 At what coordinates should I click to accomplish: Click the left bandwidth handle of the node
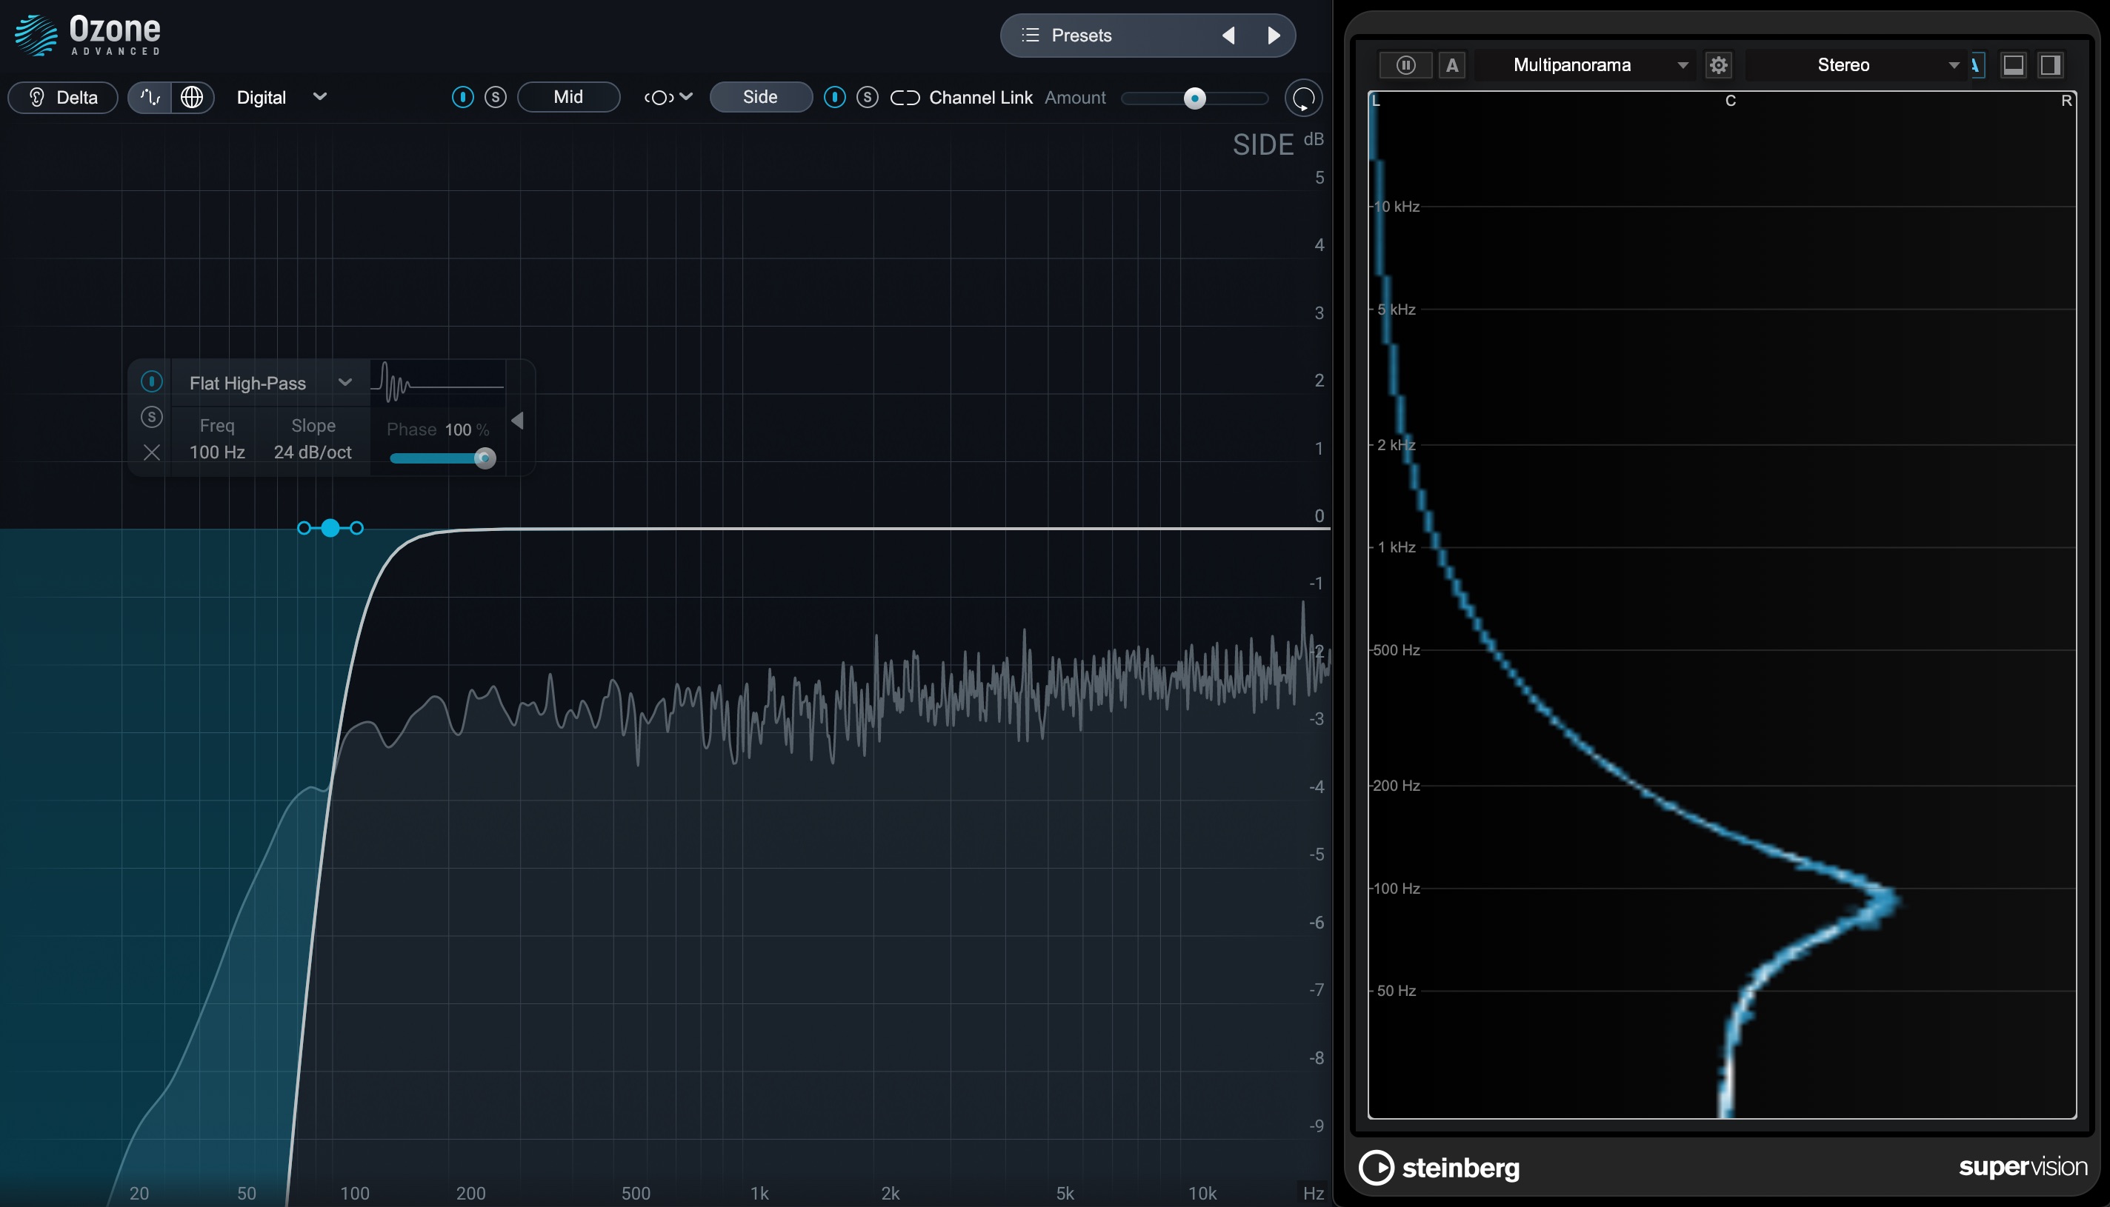[304, 528]
